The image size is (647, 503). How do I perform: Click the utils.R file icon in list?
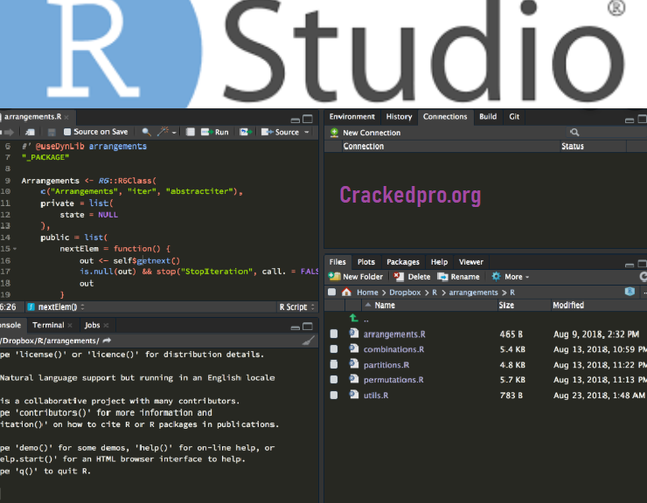tap(353, 395)
